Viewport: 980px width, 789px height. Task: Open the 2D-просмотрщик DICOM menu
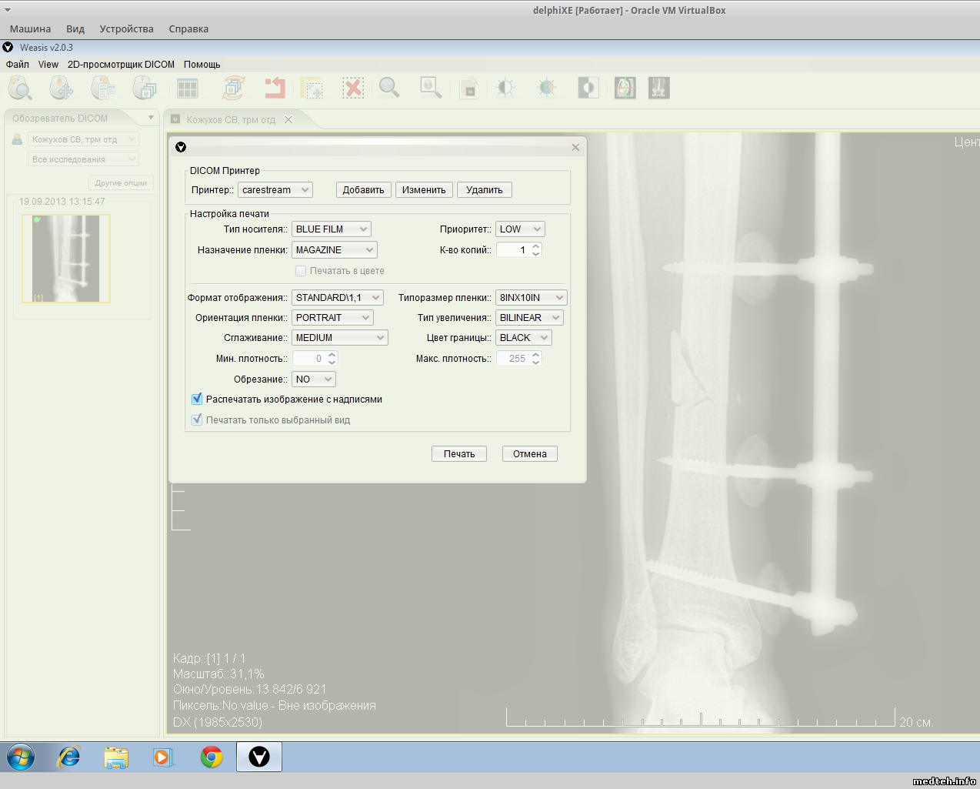121,65
